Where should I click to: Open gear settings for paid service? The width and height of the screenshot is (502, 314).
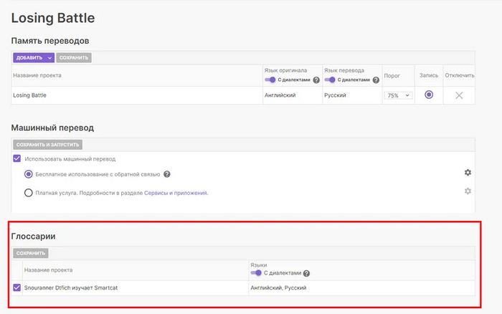coord(468,191)
